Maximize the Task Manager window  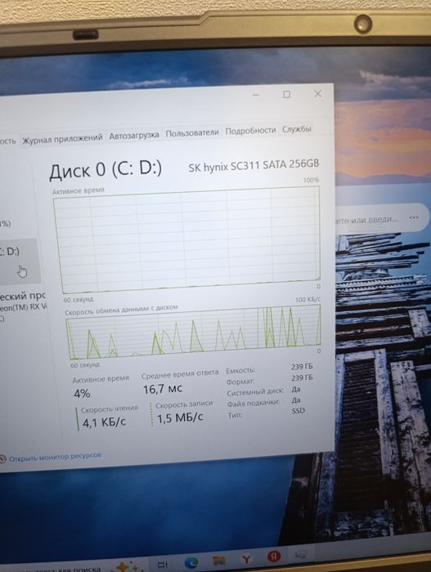pyautogui.click(x=287, y=95)
